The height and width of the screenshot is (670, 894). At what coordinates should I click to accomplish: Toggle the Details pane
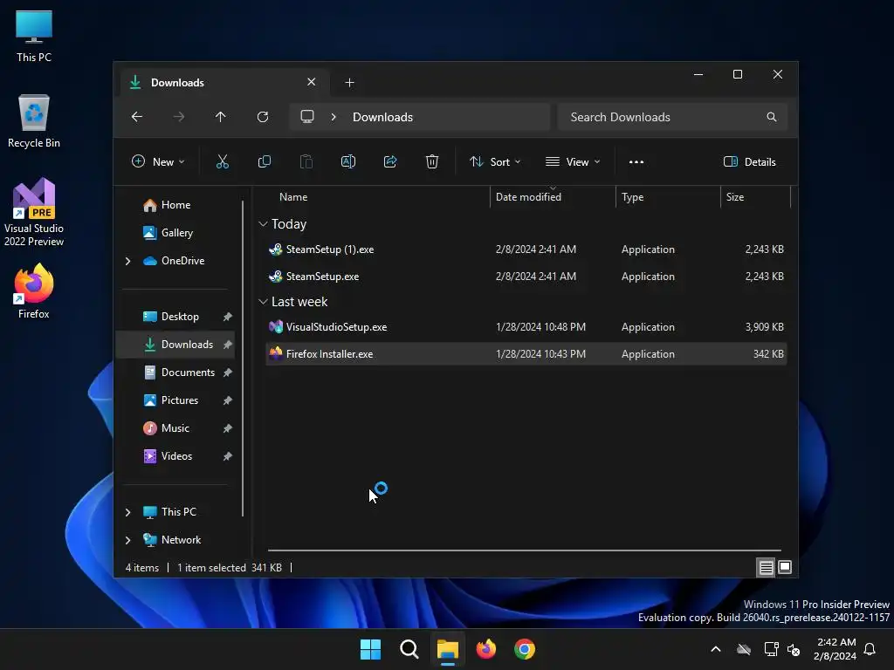point(750,161)
